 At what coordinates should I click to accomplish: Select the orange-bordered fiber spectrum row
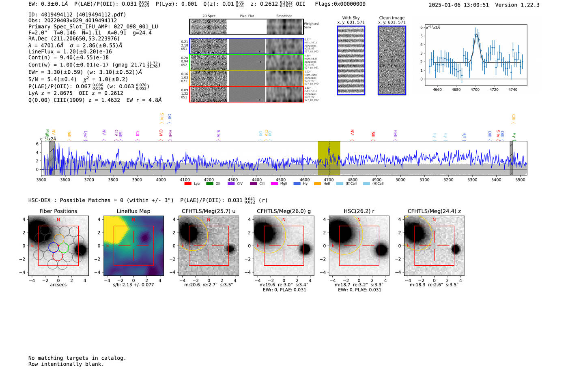[x=246, y=78]
